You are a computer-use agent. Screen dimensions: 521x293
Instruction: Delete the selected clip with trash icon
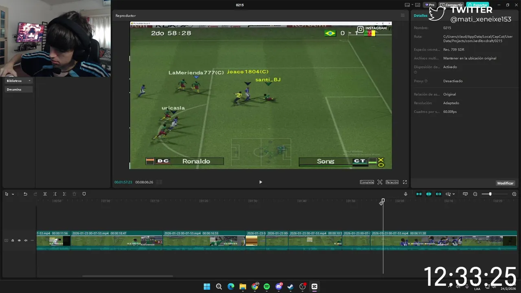[x=74, y=194]
